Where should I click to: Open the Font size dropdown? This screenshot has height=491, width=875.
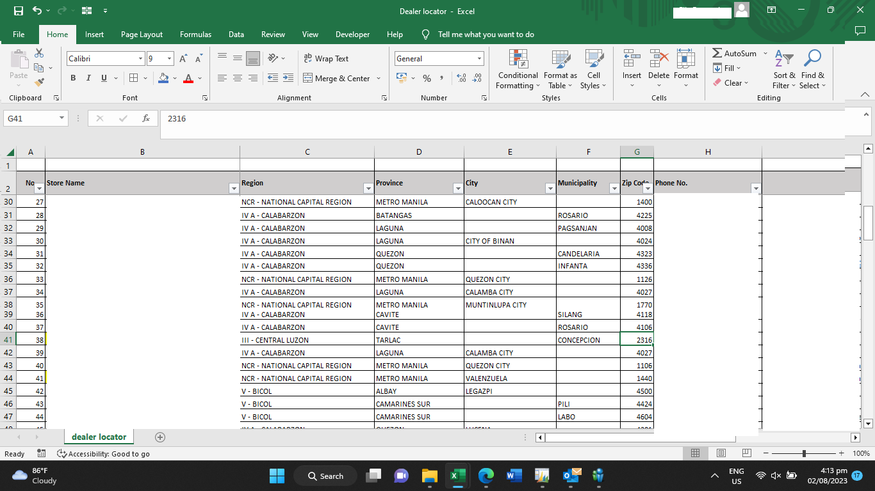tap(170, 58)
